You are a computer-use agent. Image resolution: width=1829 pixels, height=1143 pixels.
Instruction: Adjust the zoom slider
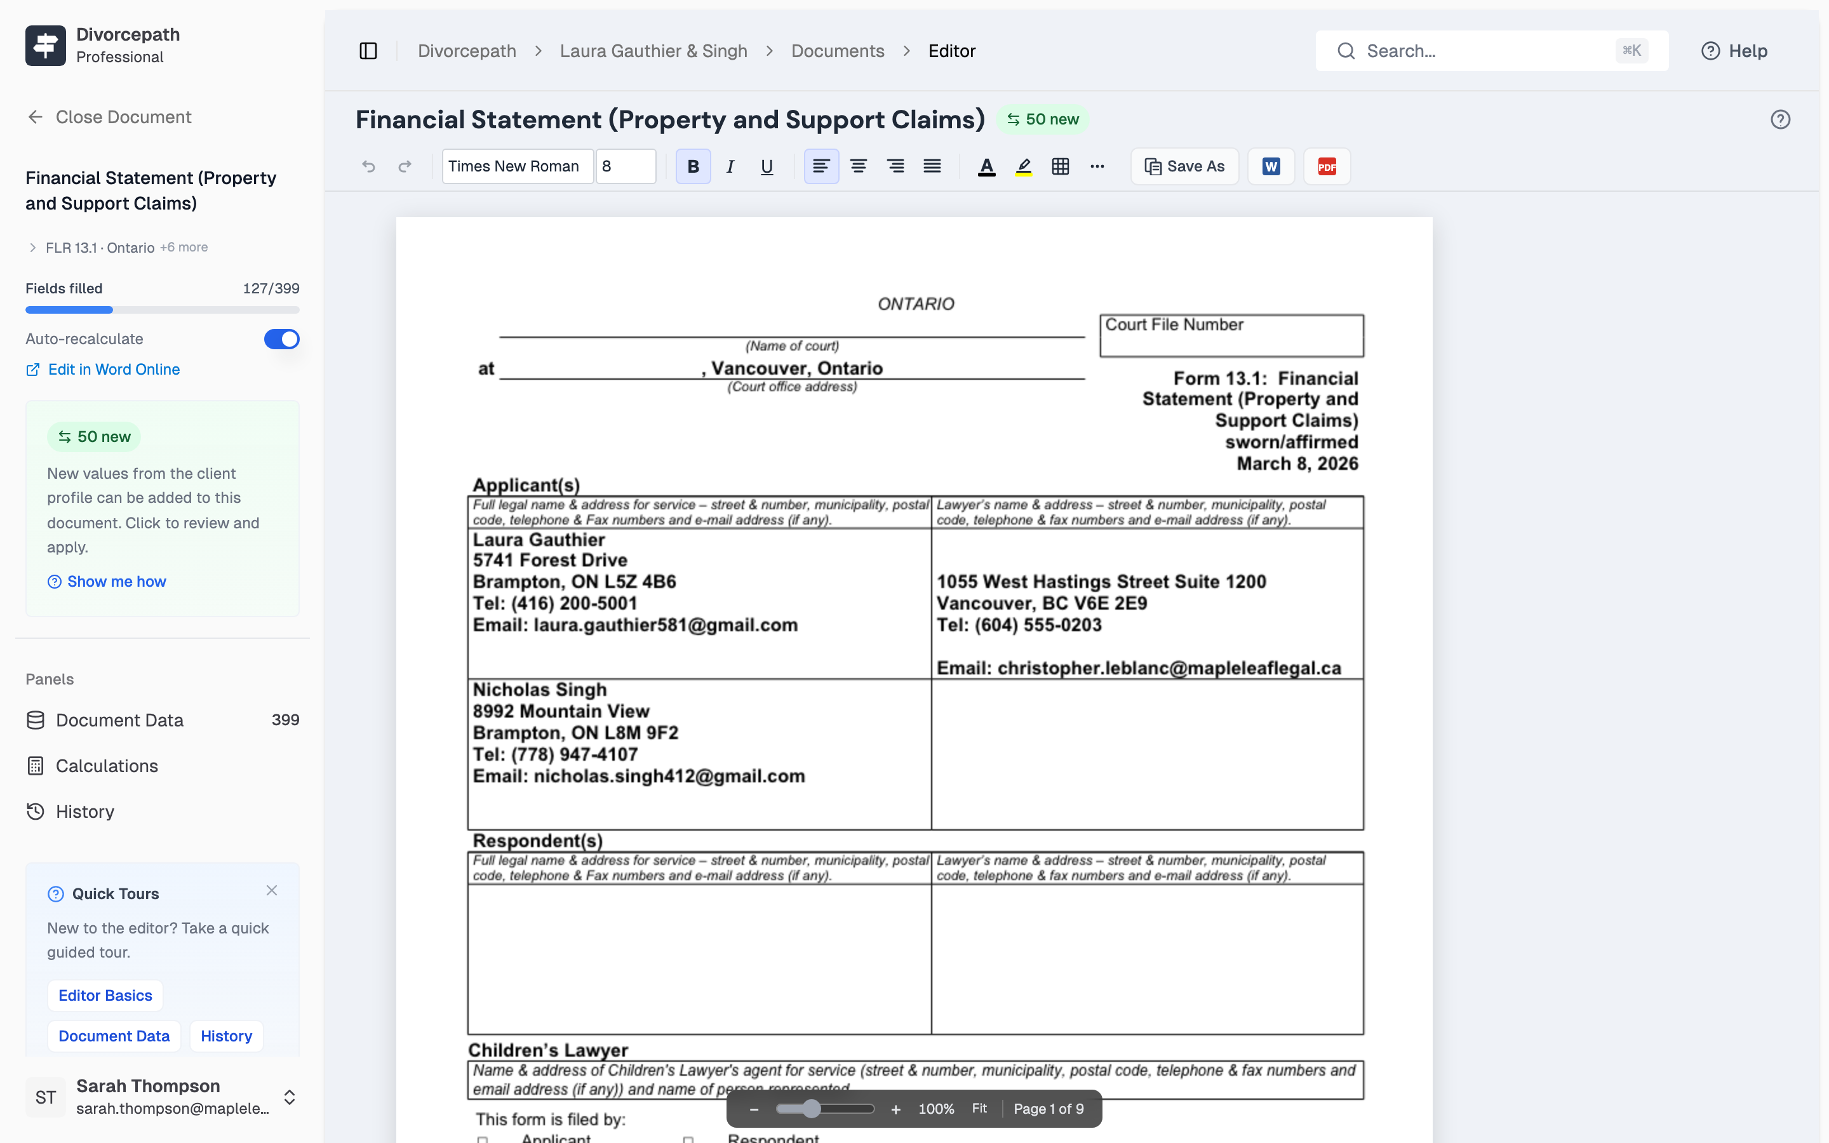[x=810, y=1108]
